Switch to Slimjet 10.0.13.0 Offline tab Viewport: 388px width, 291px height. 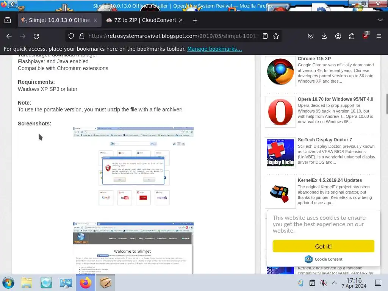pos(59,20)
